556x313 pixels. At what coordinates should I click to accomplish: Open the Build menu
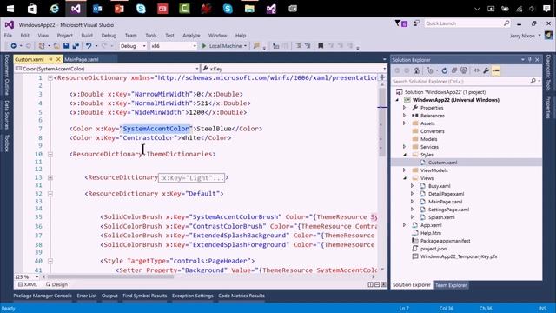(x=87, y=36)
